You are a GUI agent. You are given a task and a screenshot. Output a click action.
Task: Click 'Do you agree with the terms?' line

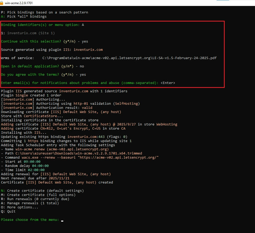(x=43, y=75)
